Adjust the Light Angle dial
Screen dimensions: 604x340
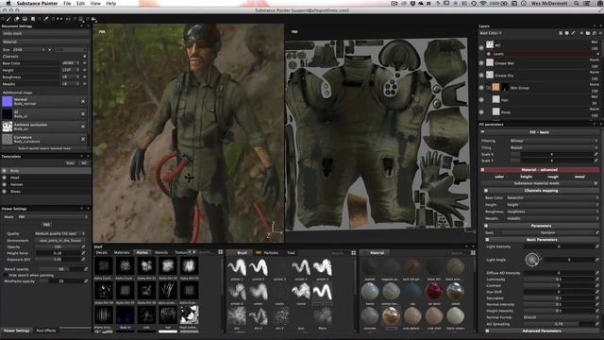[532, 260]
